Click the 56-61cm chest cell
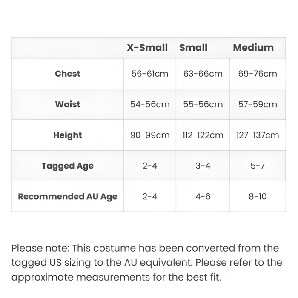The height and width of the screenshot is (298, 298). (x=150, y=74)
